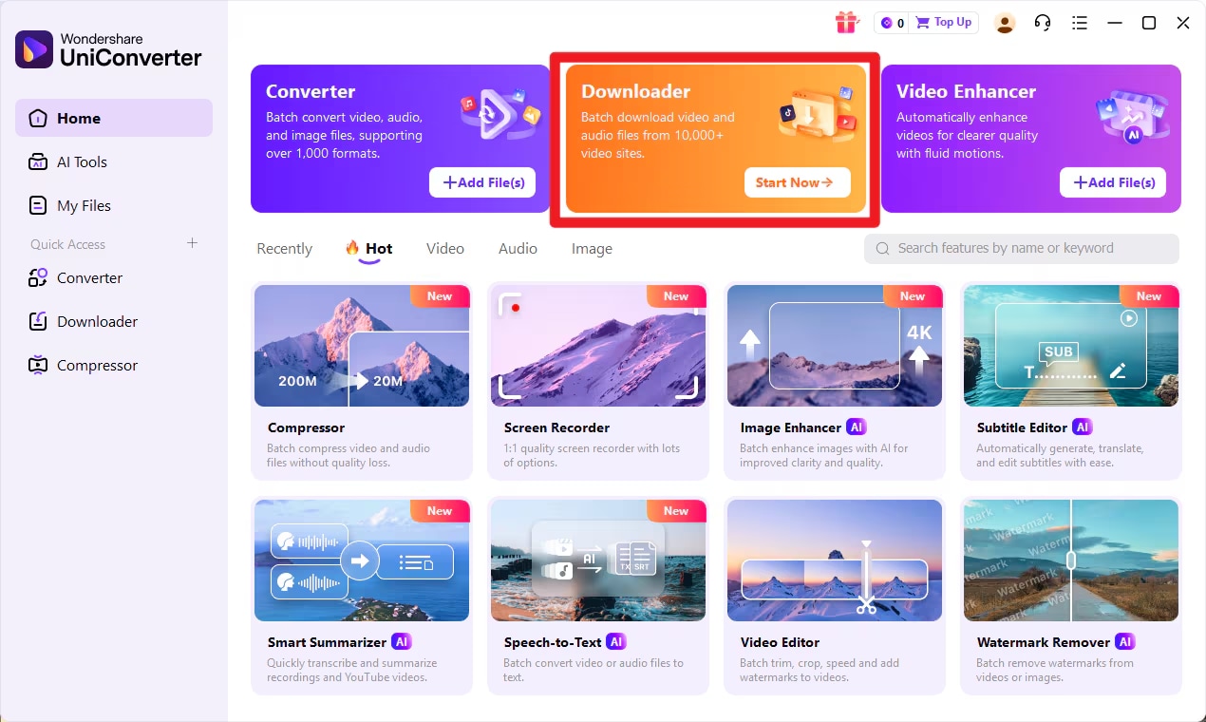Open the gift box icon
This screenshot has width=1206, height=722.
(x=846, y=23)
